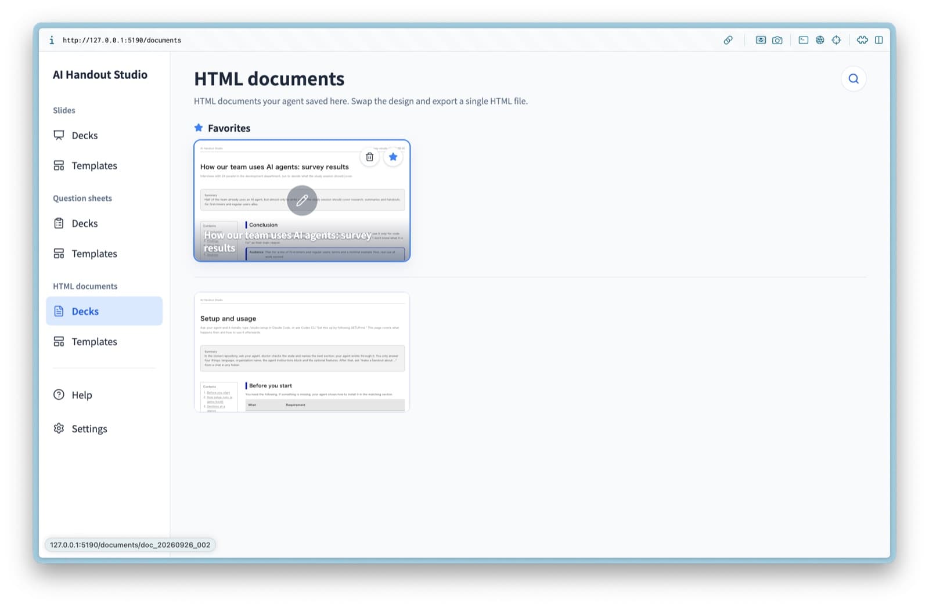This screenshot has width=929, height=607.
Task: Click the AI Handout Studio title
Action: (x=100, y=75)
